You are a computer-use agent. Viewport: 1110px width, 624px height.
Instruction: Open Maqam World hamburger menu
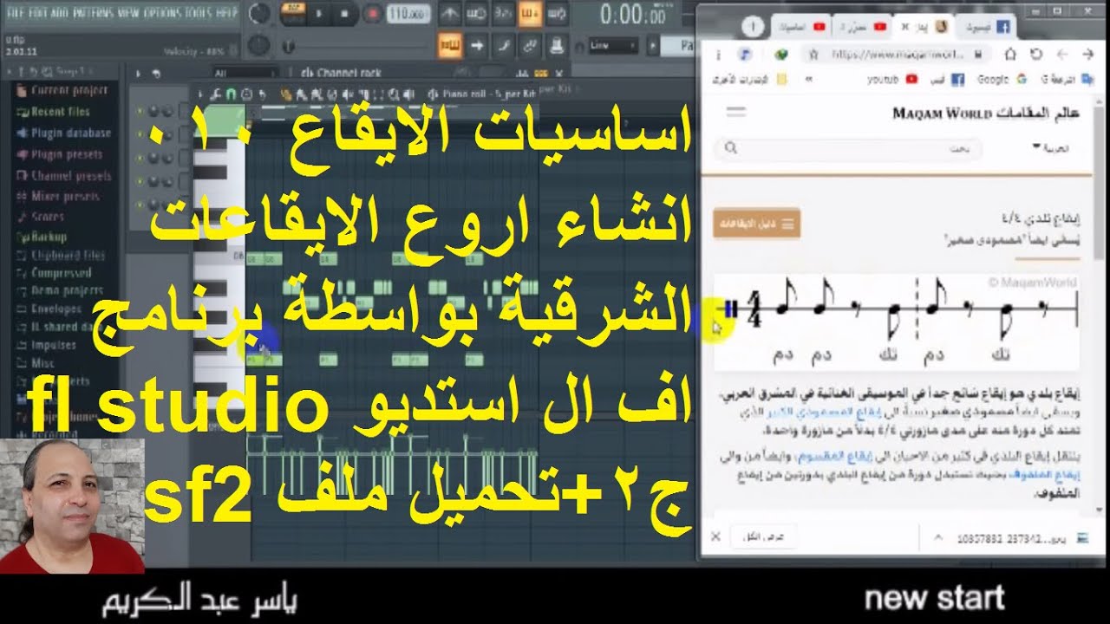point(735,111)
